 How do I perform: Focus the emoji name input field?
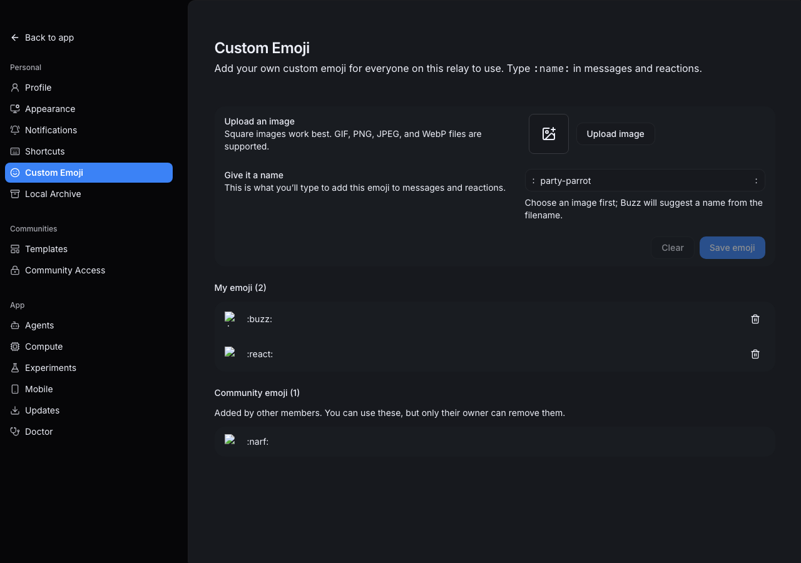tap(645, 181)
